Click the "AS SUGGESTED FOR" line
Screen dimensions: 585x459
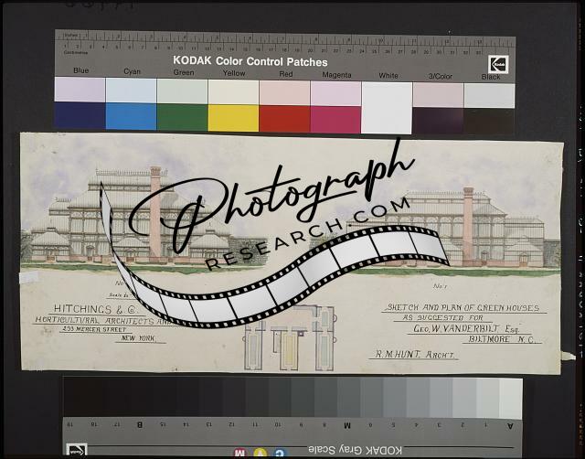pos(443,318)
